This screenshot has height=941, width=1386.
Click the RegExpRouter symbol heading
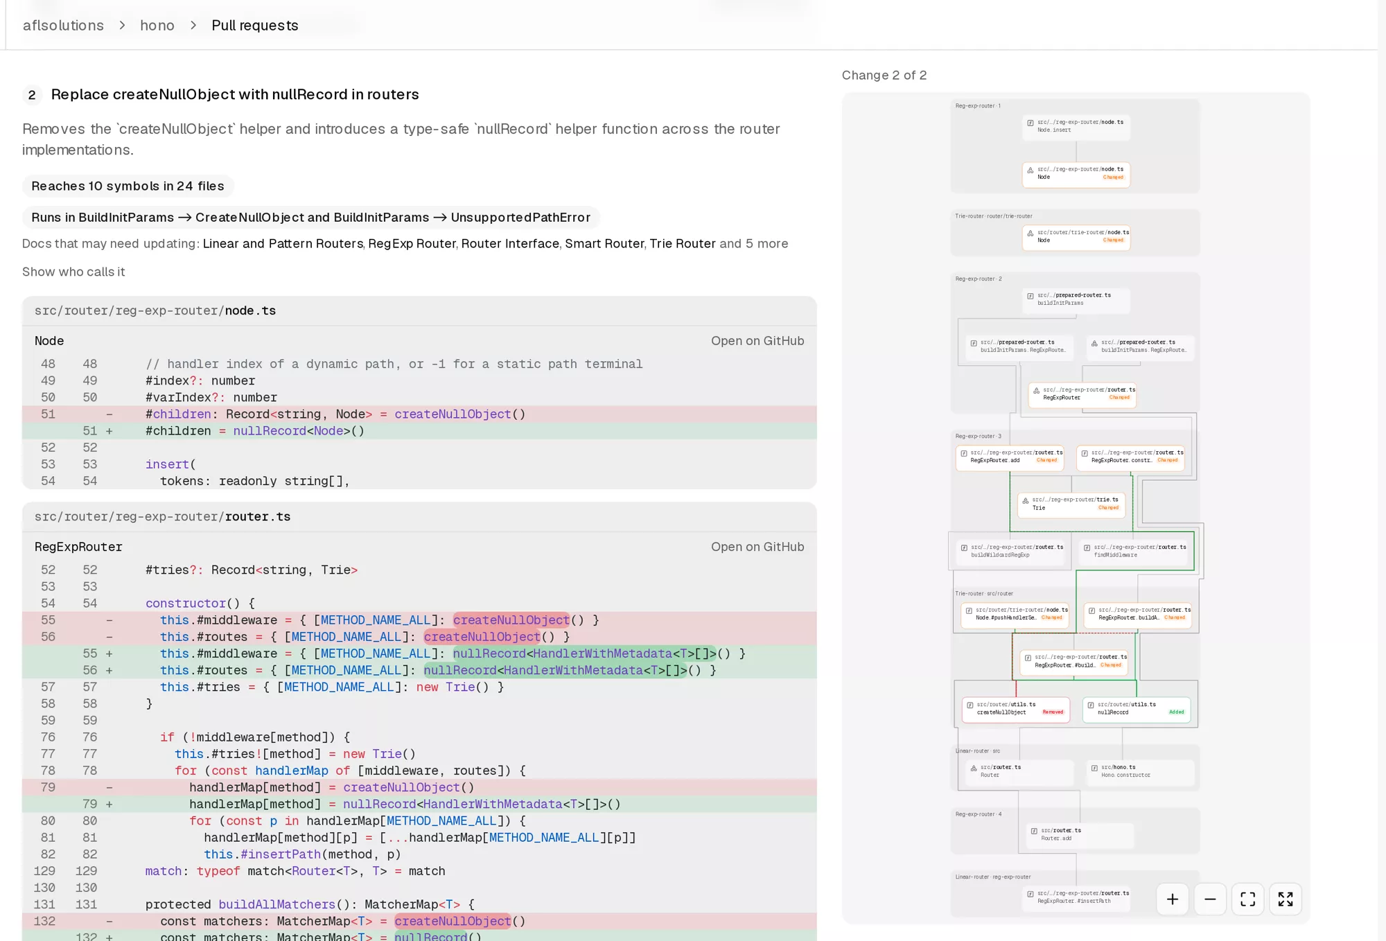tap(78, 546)
